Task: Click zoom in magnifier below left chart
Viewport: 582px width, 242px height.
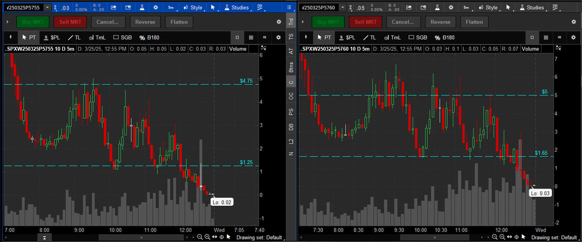Action: coord(207,237)
